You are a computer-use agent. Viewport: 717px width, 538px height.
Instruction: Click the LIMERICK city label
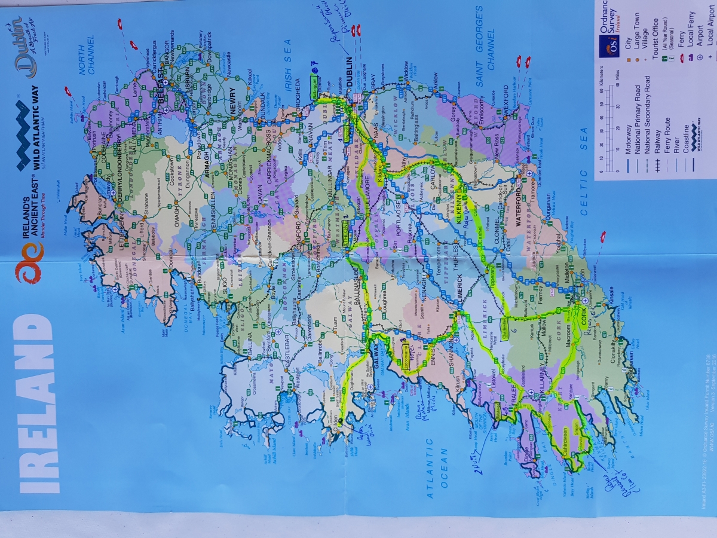(x=460, y=289)
